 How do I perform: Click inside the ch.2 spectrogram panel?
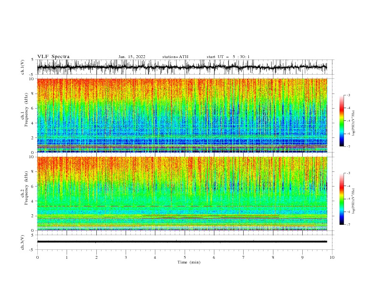click(x=182, y=194)
